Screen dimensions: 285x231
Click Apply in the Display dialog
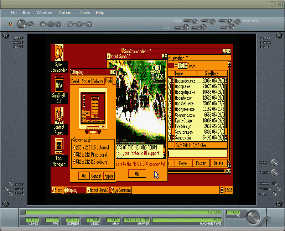[109, 175]
